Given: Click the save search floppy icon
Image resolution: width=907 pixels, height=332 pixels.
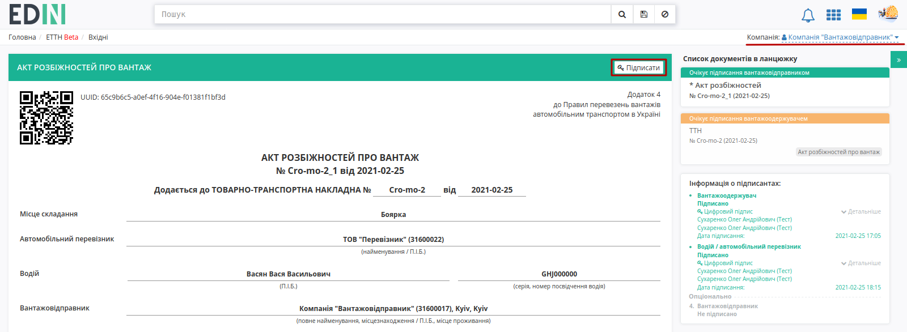Looking at the screenshot, I should [643, 14].
